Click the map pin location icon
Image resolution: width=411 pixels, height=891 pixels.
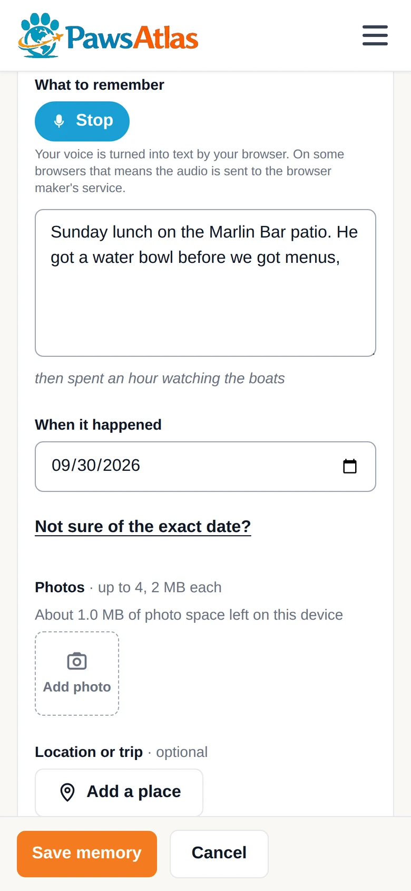point(67,792)
